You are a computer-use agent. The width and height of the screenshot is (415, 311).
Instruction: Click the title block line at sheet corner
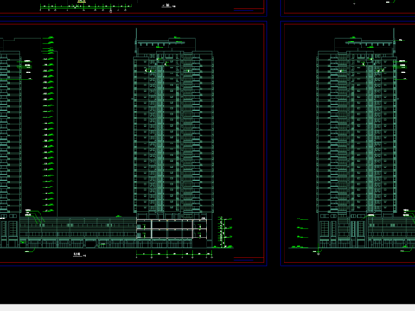pos(244,260)
